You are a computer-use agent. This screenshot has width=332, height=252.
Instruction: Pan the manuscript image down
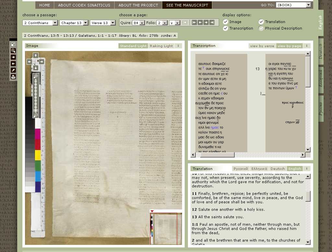(36, 68)
